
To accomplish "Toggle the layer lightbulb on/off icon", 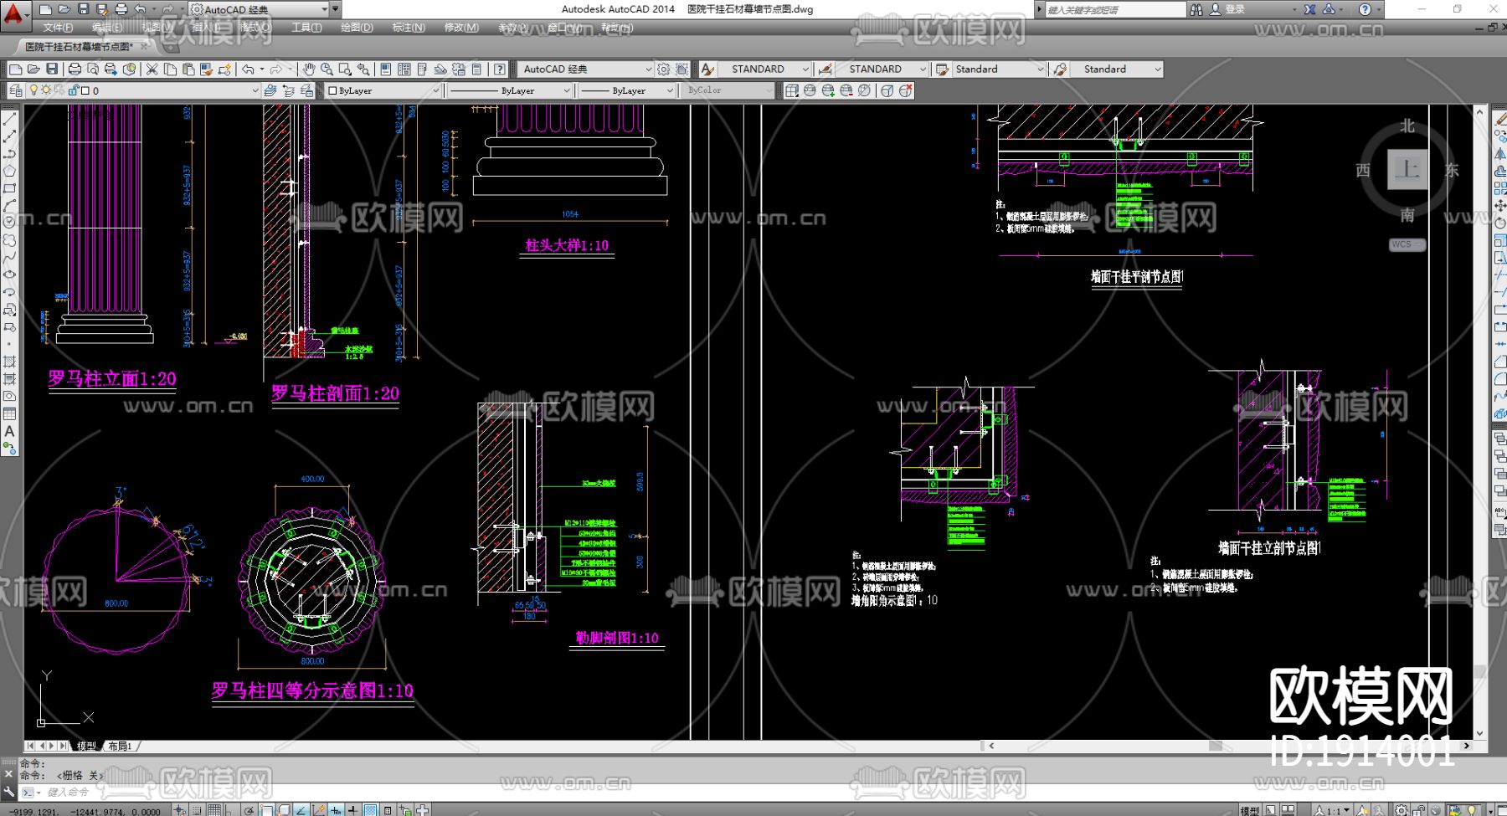I will (x=33, y=90).
